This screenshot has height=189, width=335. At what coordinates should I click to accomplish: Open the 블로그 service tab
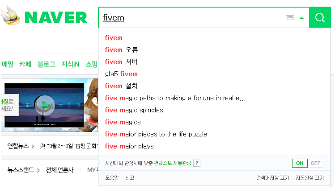[47, 64]
